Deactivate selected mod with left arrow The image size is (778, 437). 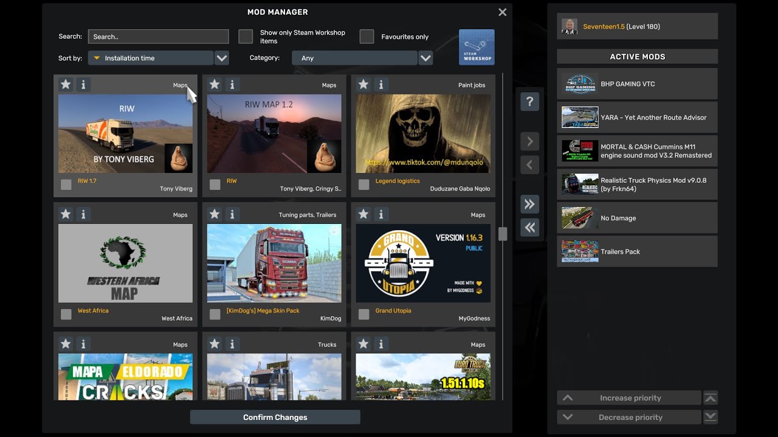tap(530, 164)
